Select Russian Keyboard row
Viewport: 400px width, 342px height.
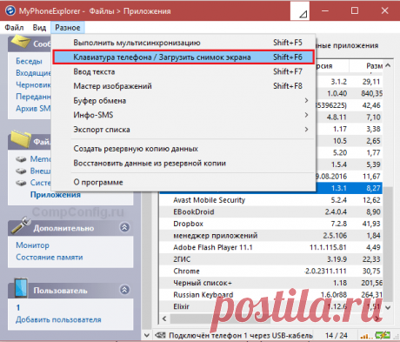(271, 295)
